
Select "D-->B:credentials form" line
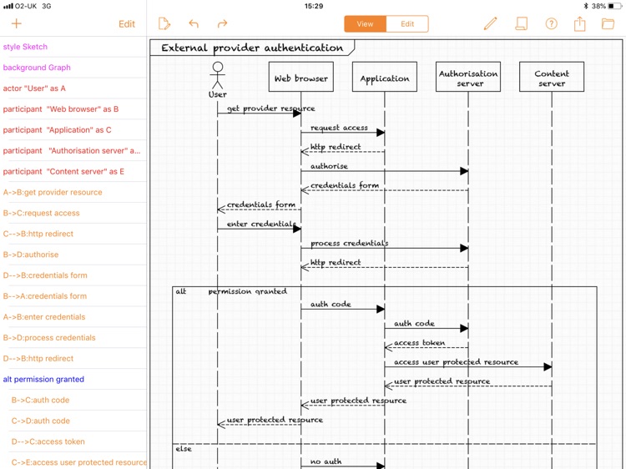pos(73,275)
